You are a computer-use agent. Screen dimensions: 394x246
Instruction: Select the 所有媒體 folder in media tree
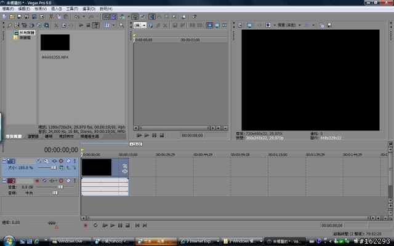27,33
